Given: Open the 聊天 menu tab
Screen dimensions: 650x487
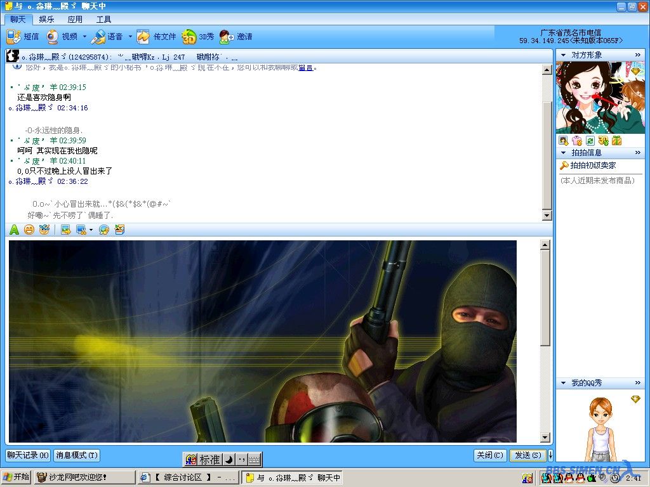Looking at the screenshot, I should [18, 20].
